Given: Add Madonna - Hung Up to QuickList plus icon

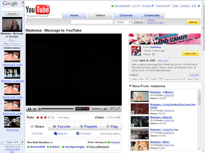Looking at the screenshot, I should (x=132, y=125).
